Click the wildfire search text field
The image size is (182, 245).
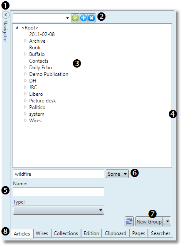point(59,174)
